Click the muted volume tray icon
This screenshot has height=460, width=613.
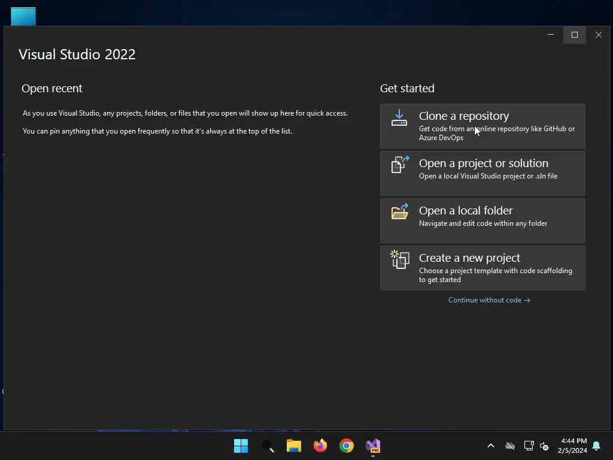[544, 446]
